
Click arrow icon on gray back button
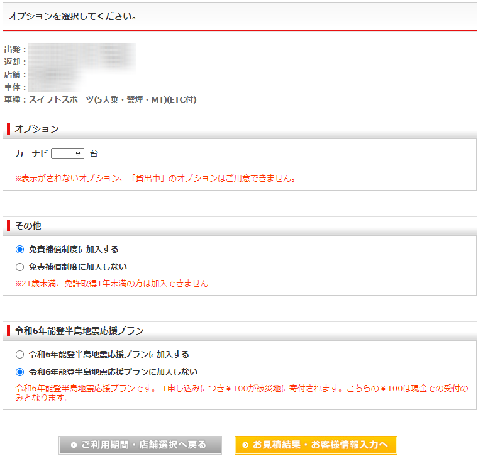pyautogui.click(x=74, y=445)
